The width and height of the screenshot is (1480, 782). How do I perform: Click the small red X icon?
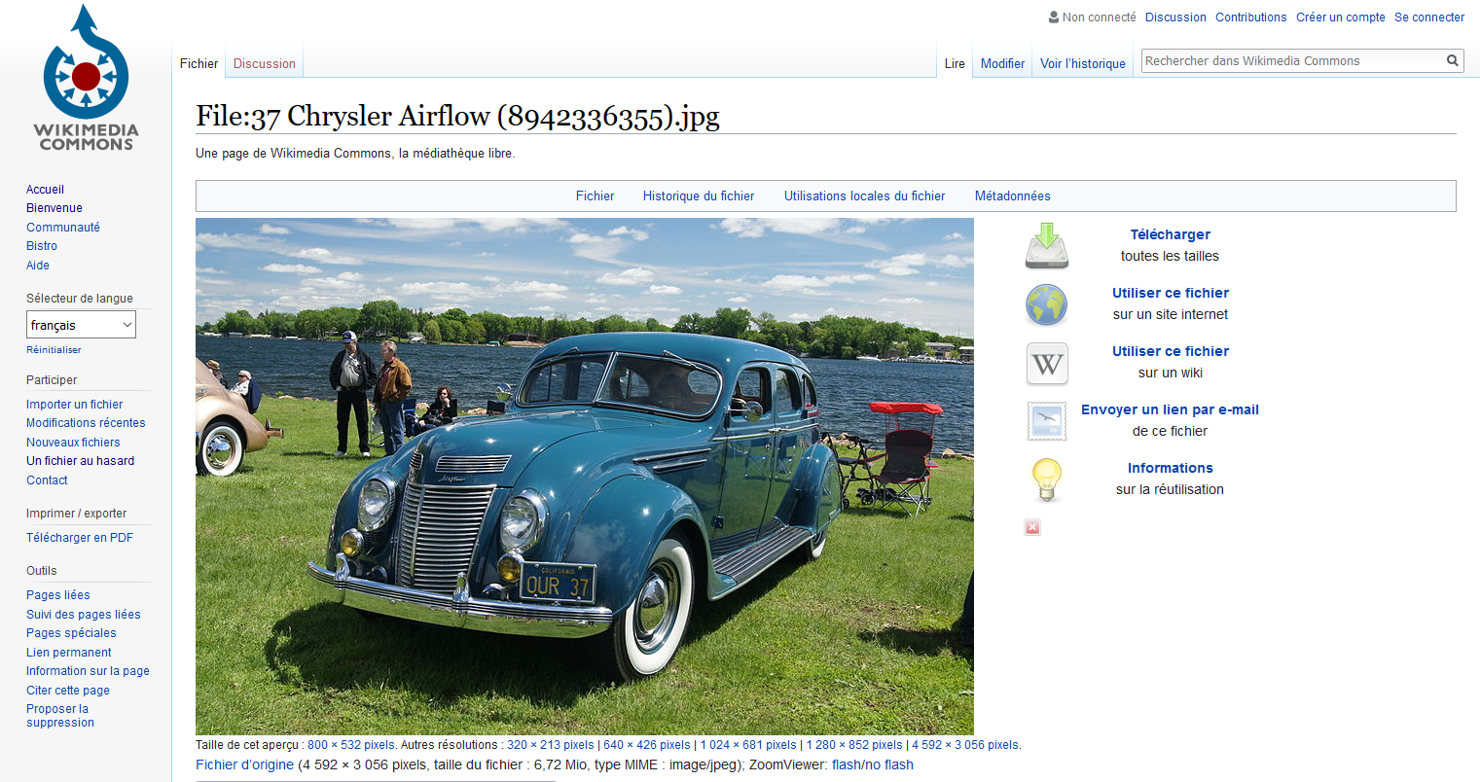pos(1032,527)
